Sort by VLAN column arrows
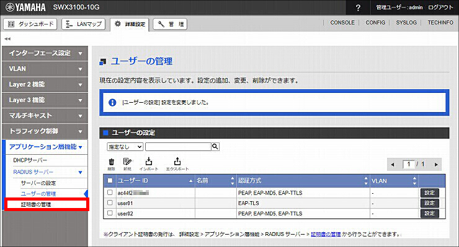The height and width of the screenshot is (247, 459). 414,181
